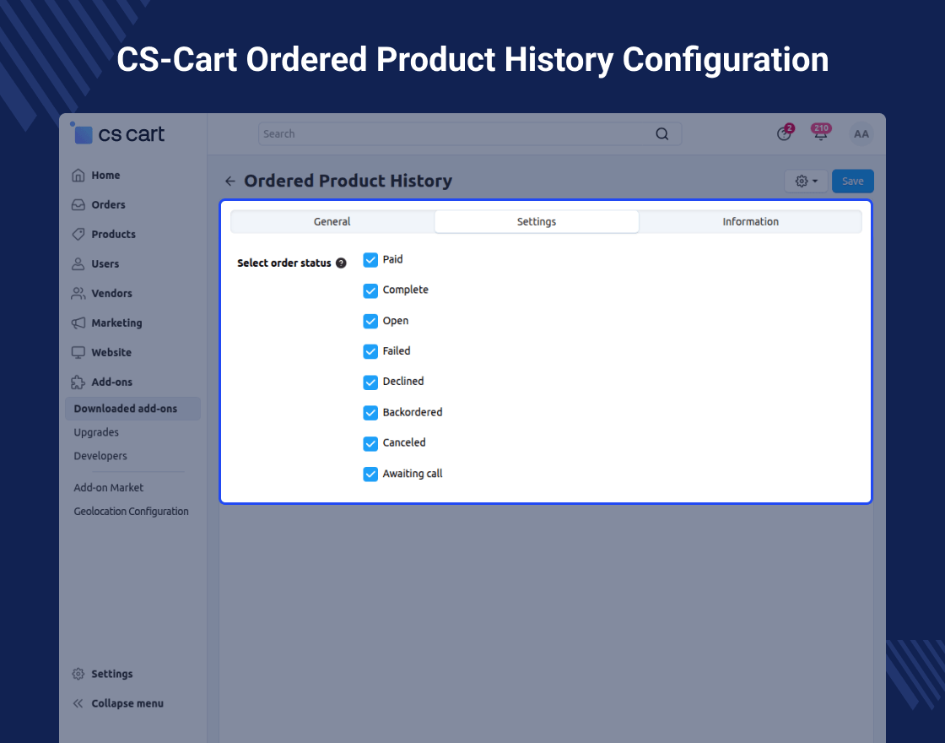Toggle the Declined status checkbox

370,382
